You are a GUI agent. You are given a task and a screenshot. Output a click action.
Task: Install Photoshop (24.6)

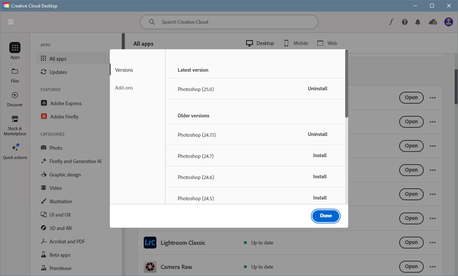point(320,177)
